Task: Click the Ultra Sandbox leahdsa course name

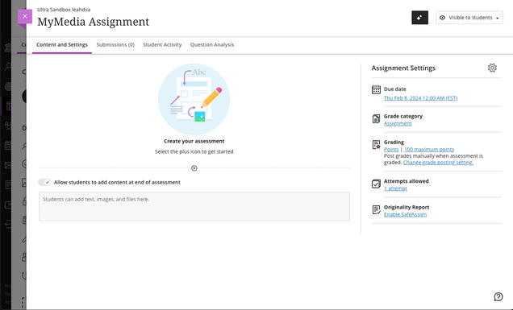Action: (x=64, y=10)
